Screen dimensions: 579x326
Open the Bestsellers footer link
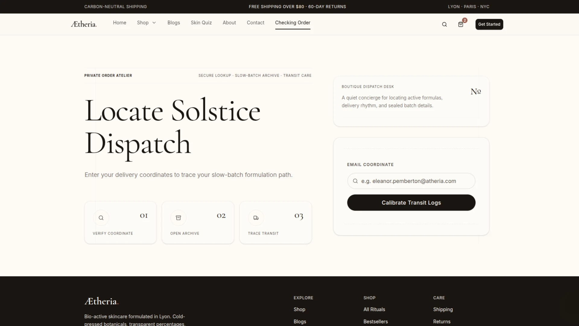coord(375,321)
